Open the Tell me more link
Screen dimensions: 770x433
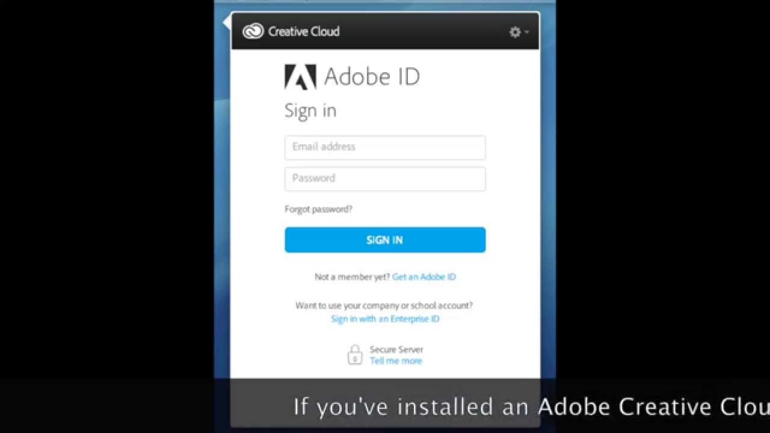[396, 361]
